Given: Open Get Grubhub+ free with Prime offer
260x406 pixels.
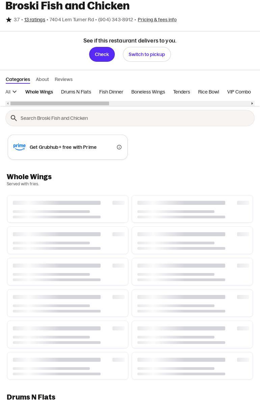Looking at the screenshot, I should click(68, 147).
